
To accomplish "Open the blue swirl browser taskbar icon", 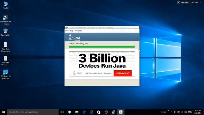I will [x=91, y=112].
